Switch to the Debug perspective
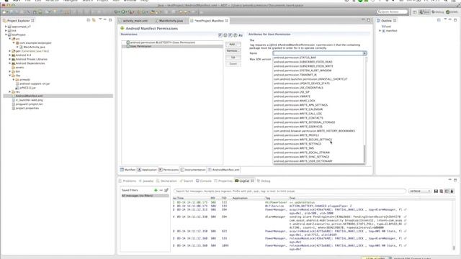461x259 pixels. [438, 12]
